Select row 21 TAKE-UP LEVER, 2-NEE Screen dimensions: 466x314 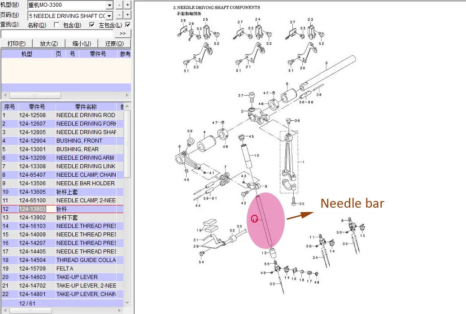click(62, 286)
